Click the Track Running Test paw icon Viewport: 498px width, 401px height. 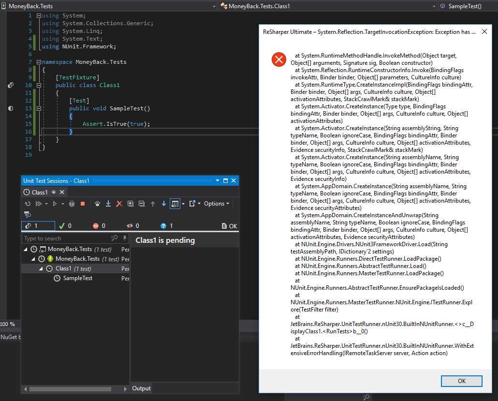point(97,204)
